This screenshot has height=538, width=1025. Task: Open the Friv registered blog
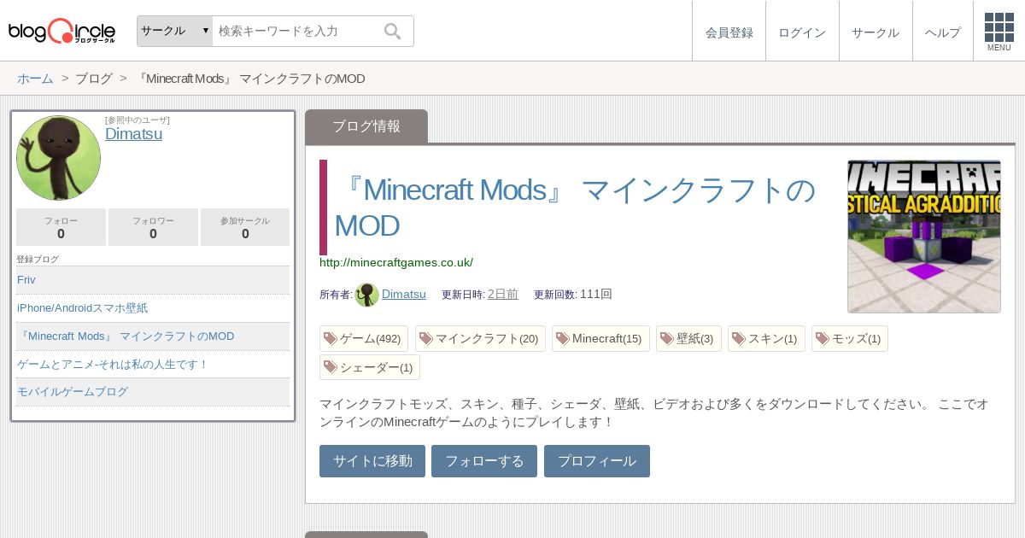click(153, 280)
